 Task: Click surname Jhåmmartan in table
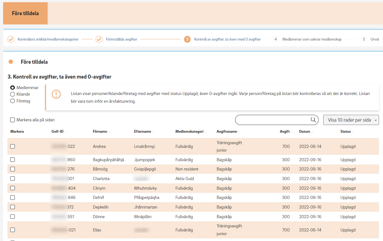tap(146, 207)
